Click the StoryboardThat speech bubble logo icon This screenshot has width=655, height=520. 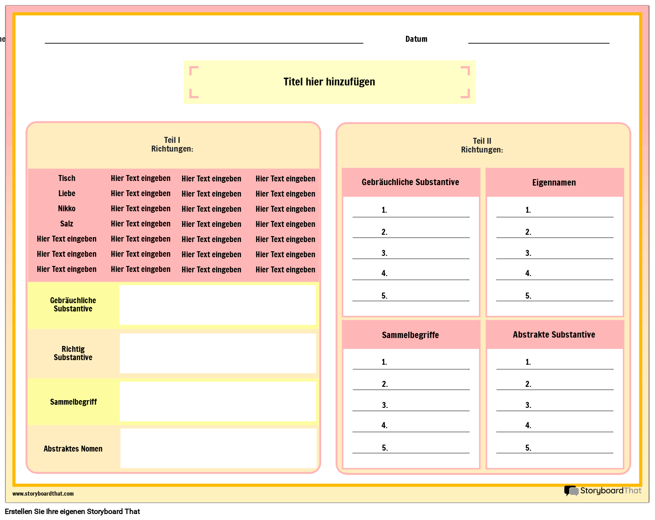(571, 491)
